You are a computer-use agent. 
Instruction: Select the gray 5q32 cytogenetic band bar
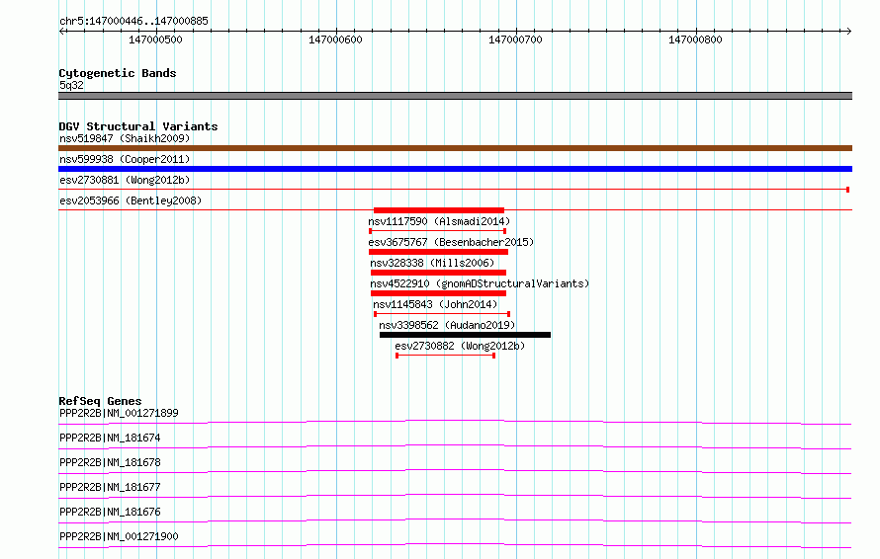pos(455,96)
